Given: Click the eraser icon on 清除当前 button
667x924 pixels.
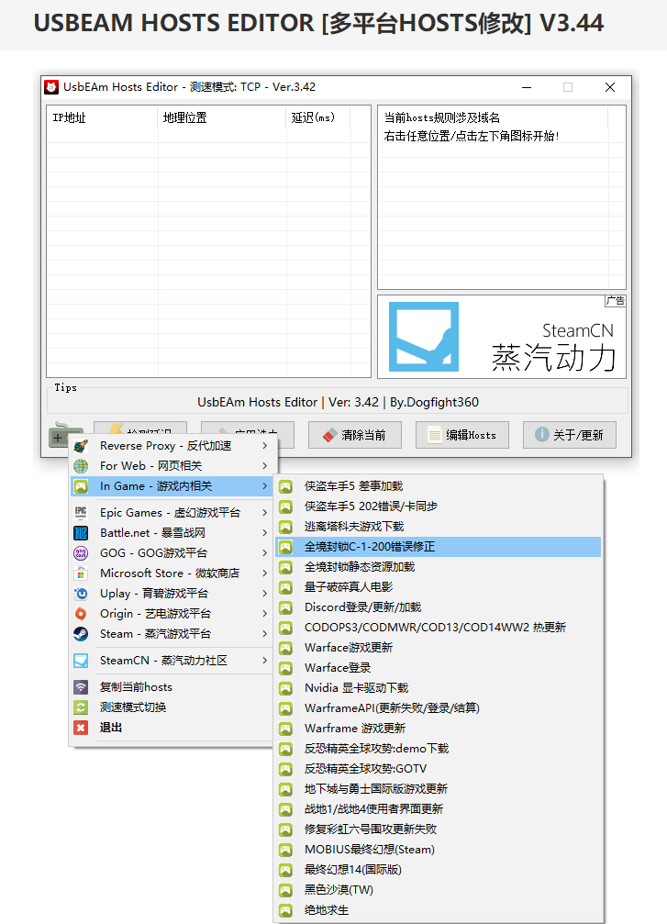Looking at the screenshot, I should [x=330, y=436].
